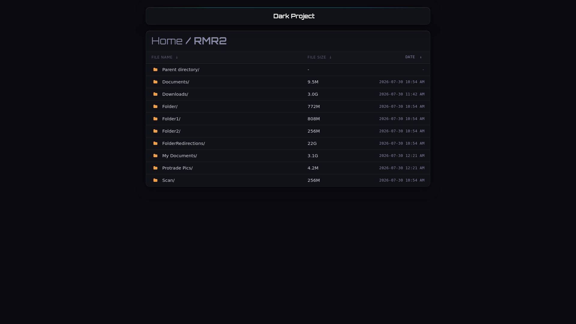This screenshot has height=324, width=576.
Task: Click the folder icon next to Scan/
Action: click(x=155, y=180)
